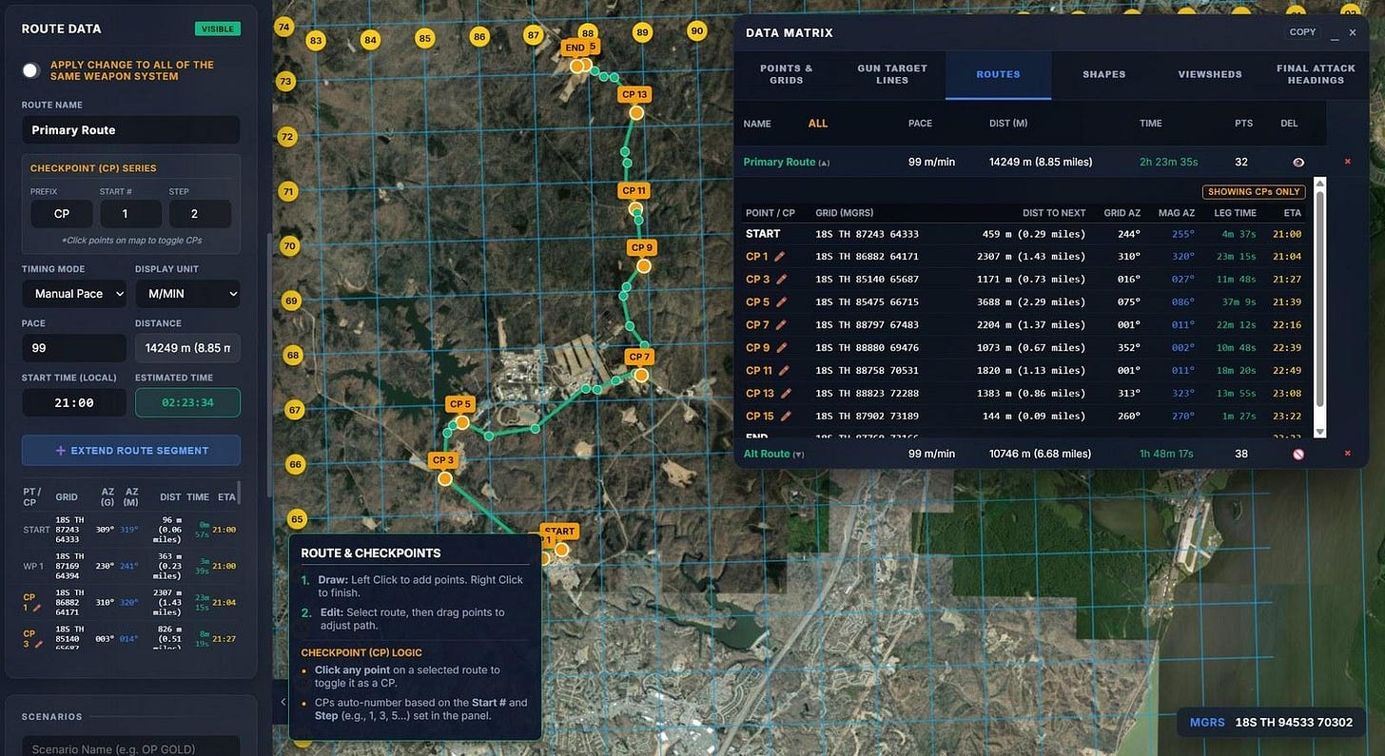
Task: Click the pencil icon by CP 1 in Route Data table
Action: pyautogui.click(x=37, y=608)
